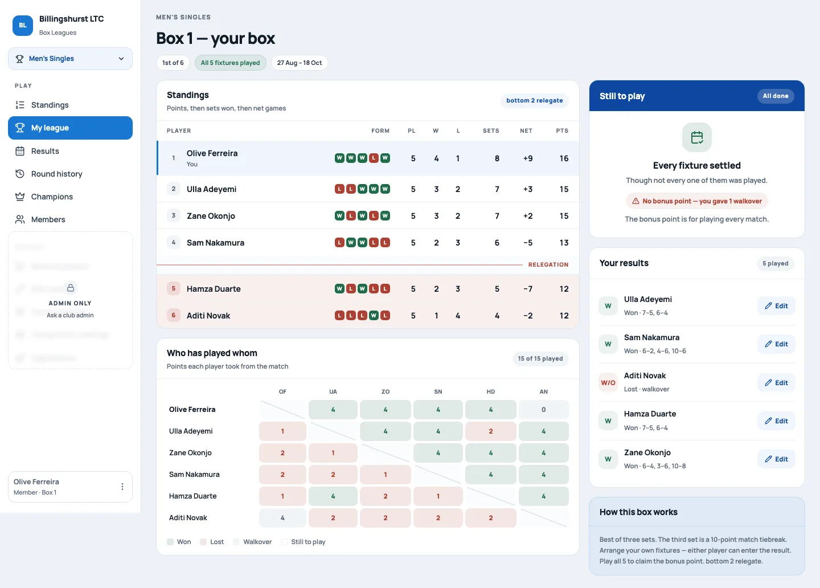Click the '15 of 15 played' badge
Viewport: 820px width, 588px height.
coord(540,358)
